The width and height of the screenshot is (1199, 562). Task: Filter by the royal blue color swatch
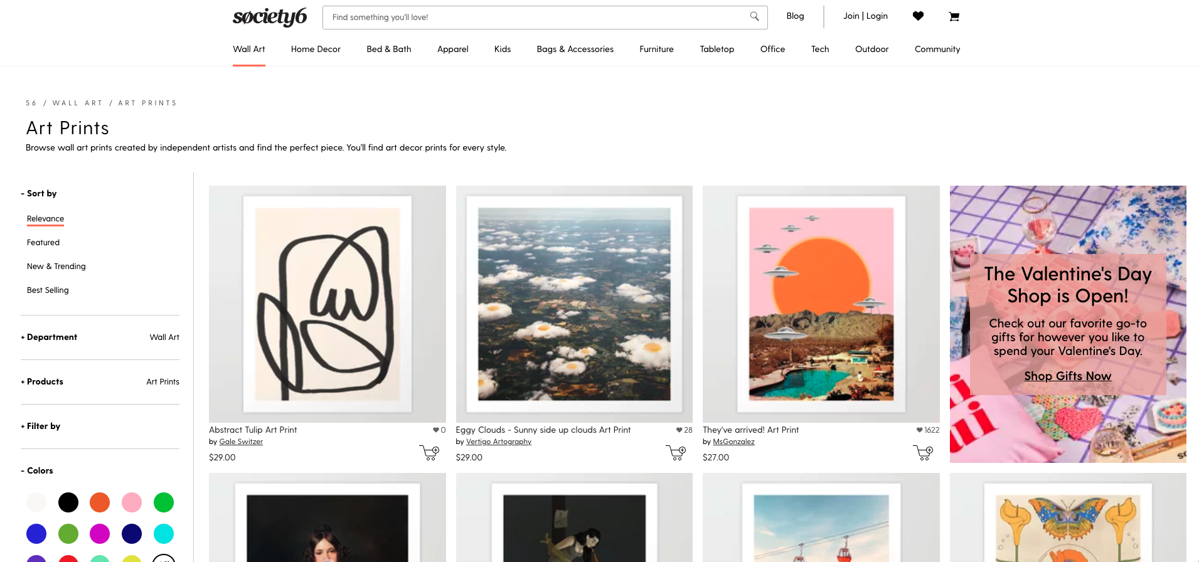[x=36, y=534]
